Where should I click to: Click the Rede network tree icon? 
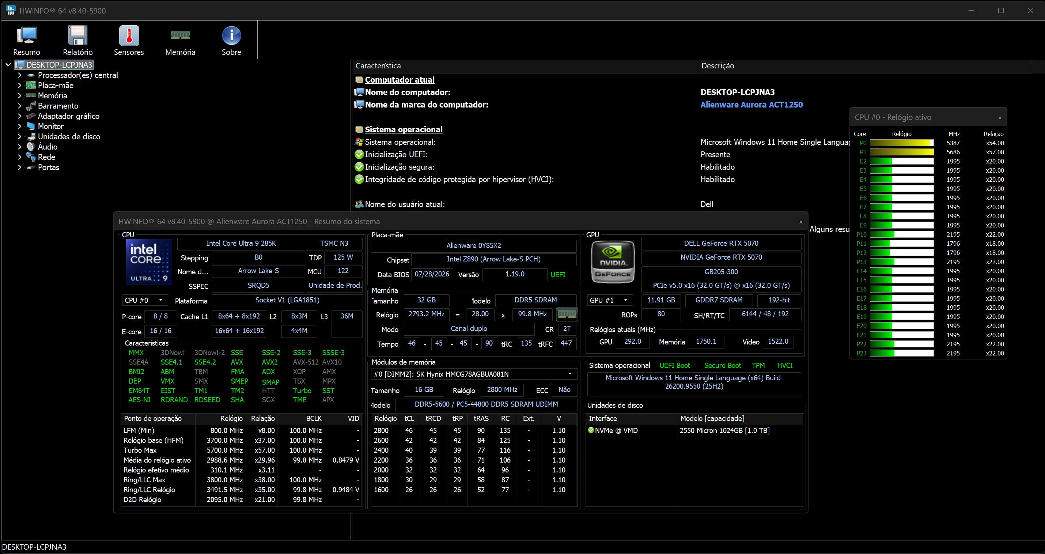[31, 157]
